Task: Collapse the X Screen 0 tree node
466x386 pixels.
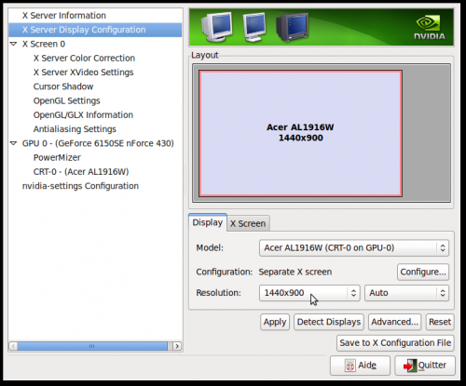Action: pos(13,44)
